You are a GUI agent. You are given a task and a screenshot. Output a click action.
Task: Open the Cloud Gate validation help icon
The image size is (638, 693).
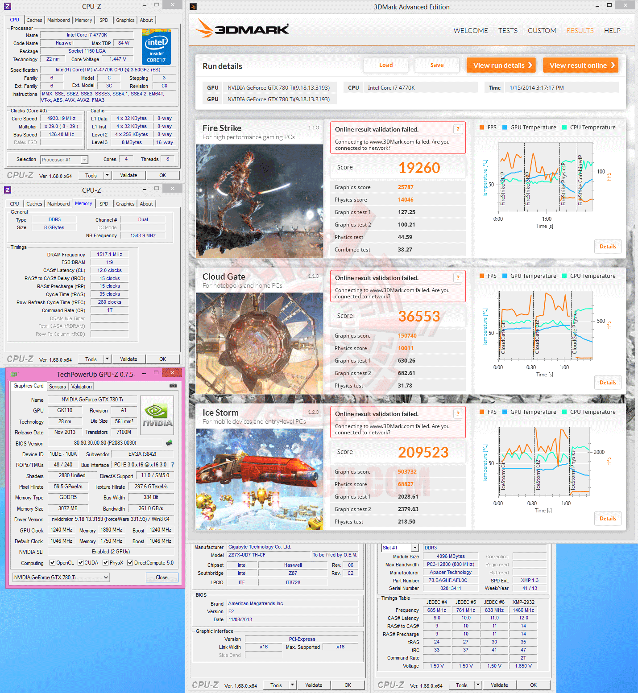pyautogui.click(x=458, y=278)
